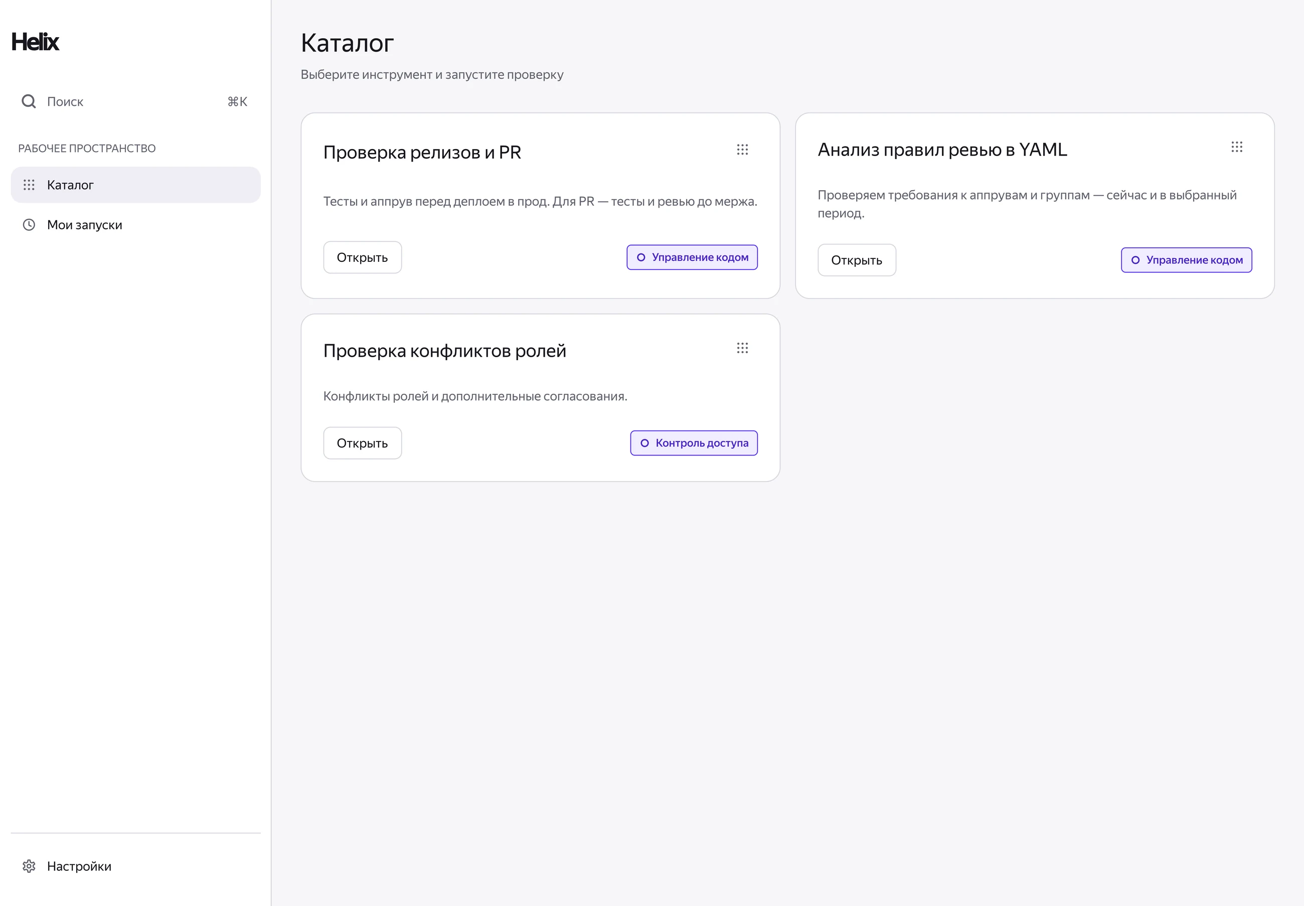Screen dimensions: 1304x906
Task: Click the ⌘K shortcut hint
Action: point(237,102)
